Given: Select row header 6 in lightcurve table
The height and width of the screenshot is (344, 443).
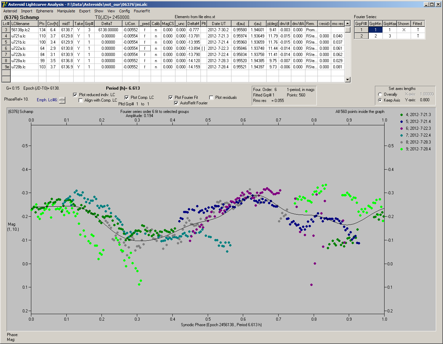Looking at the screenshot, I should tap(6, 48).
